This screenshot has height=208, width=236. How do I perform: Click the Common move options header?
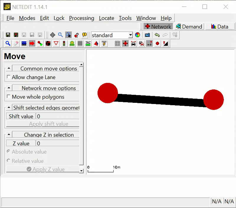click(46, 68)
